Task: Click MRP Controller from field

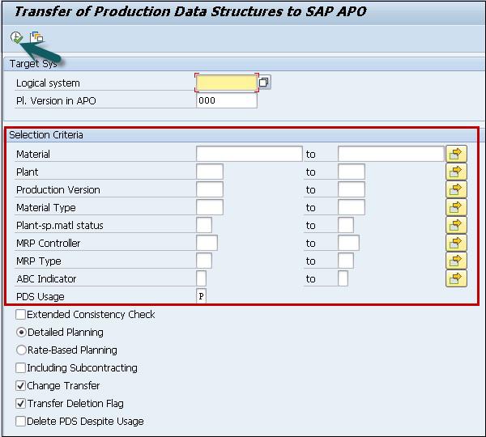Action: point(207,243)
